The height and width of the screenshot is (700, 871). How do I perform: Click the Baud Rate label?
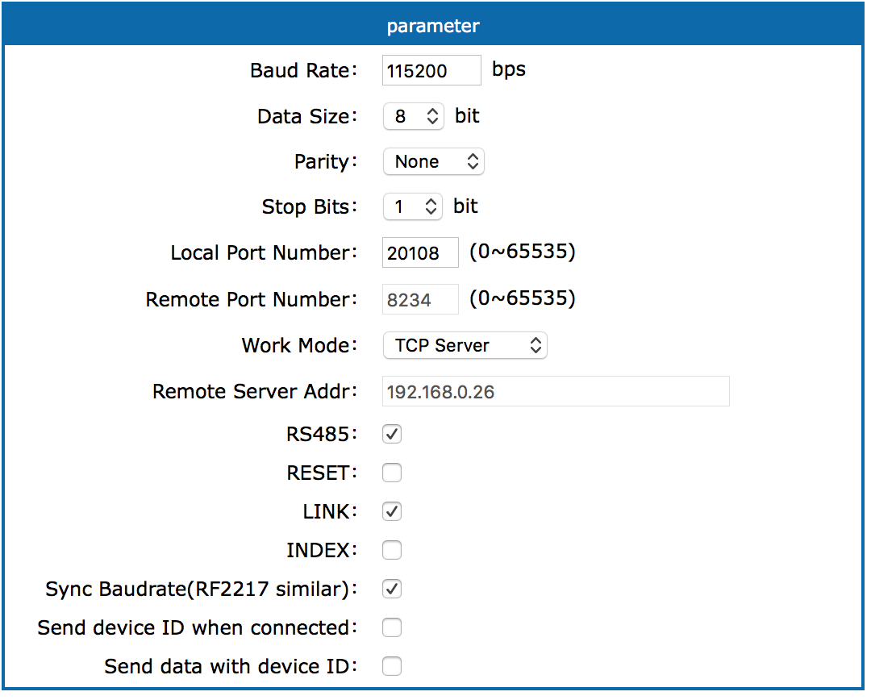click(303, 70)
